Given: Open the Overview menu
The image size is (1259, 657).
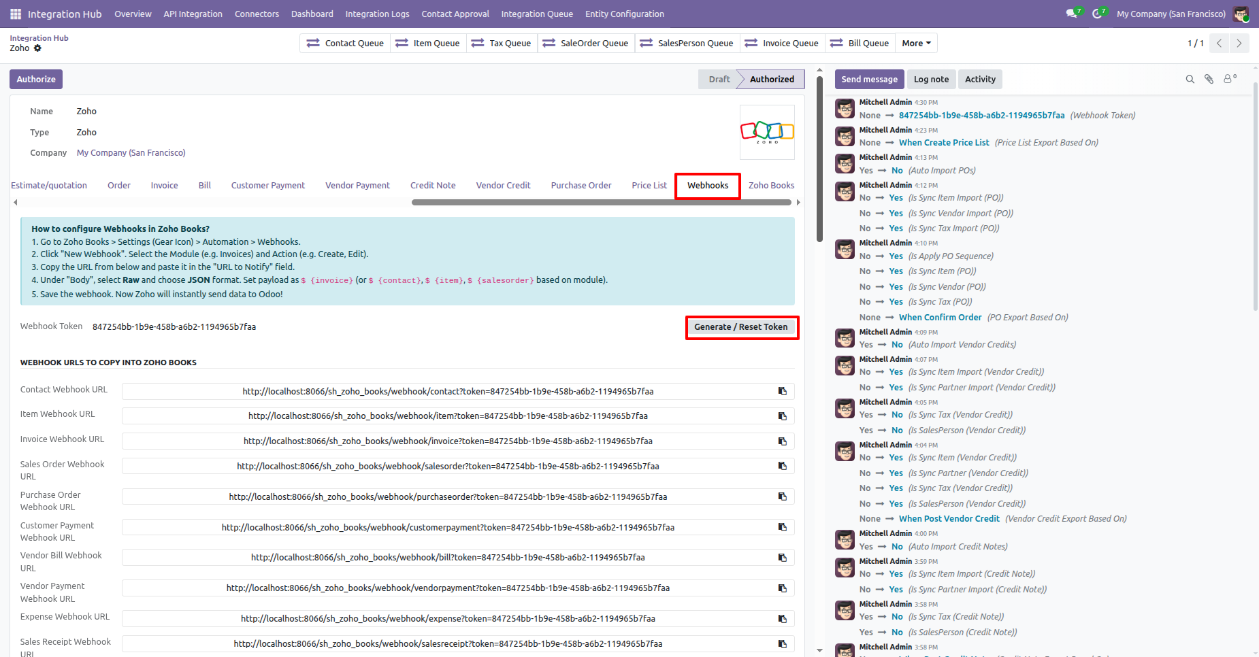Looking at the screenshot, I should point(133,14).
